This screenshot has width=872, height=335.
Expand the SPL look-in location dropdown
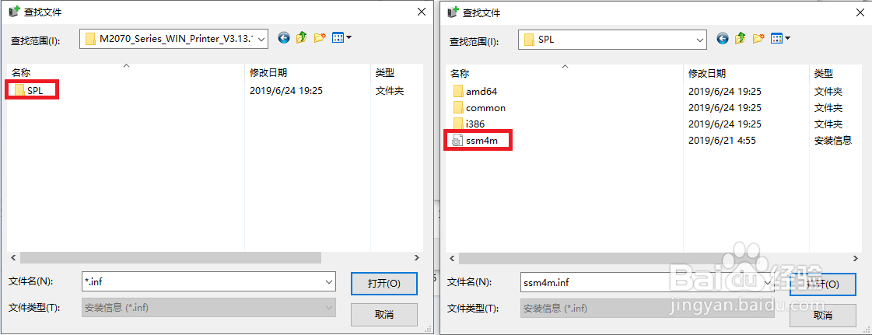tap(701, 40)
